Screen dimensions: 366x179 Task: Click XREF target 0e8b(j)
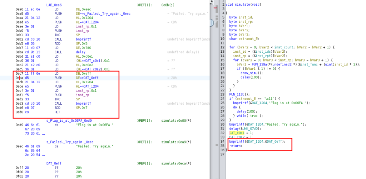coord(169,5)
